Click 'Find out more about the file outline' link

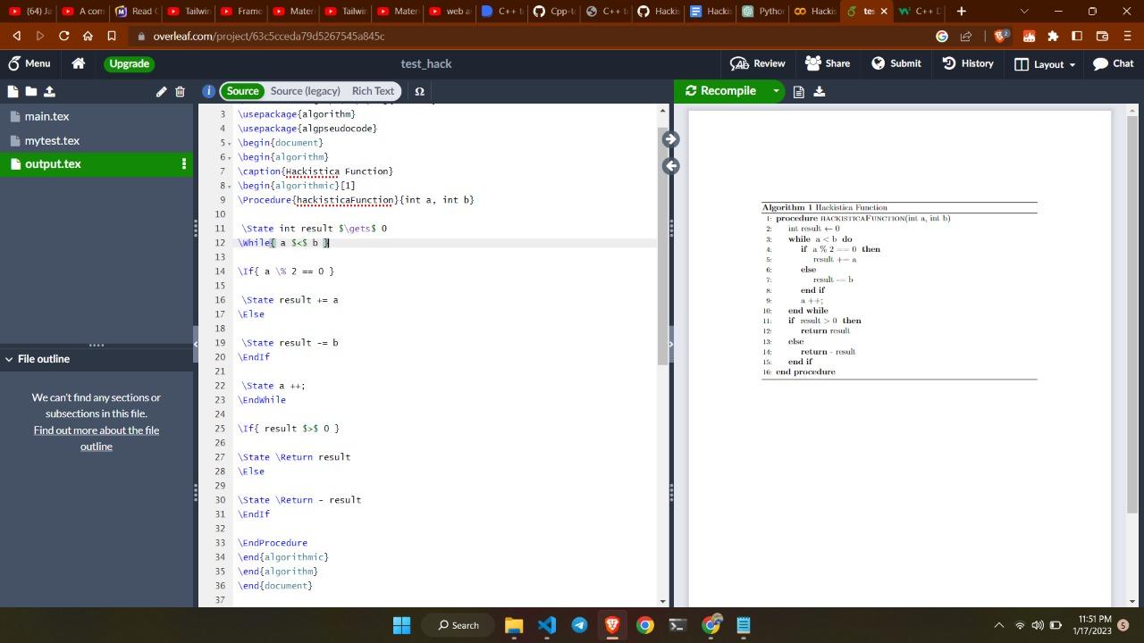(97, 438)
